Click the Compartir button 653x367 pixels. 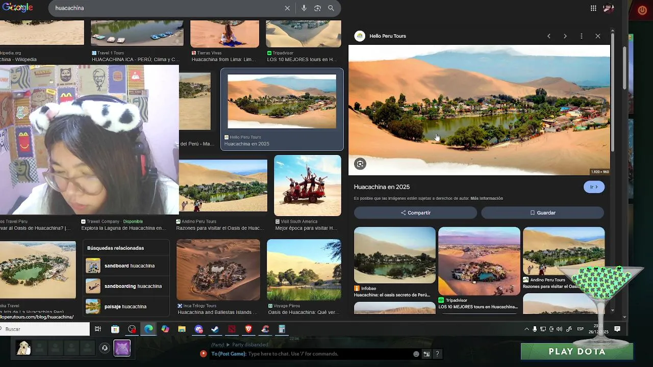point(415,213)
